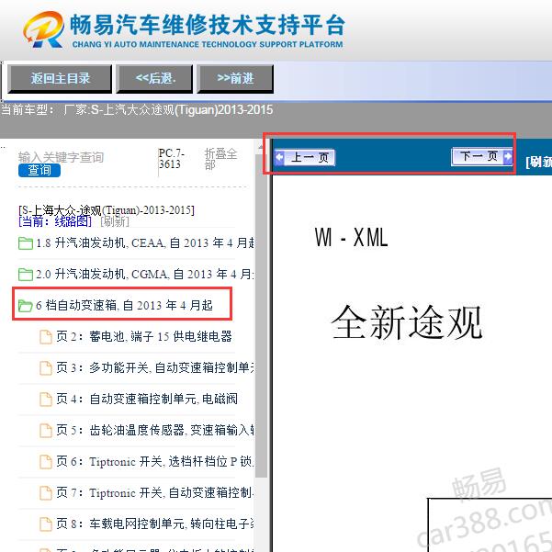The image size is (552, 552).
Task: Click right arrow icon on 下一页 button
Action: click(508, 156)
